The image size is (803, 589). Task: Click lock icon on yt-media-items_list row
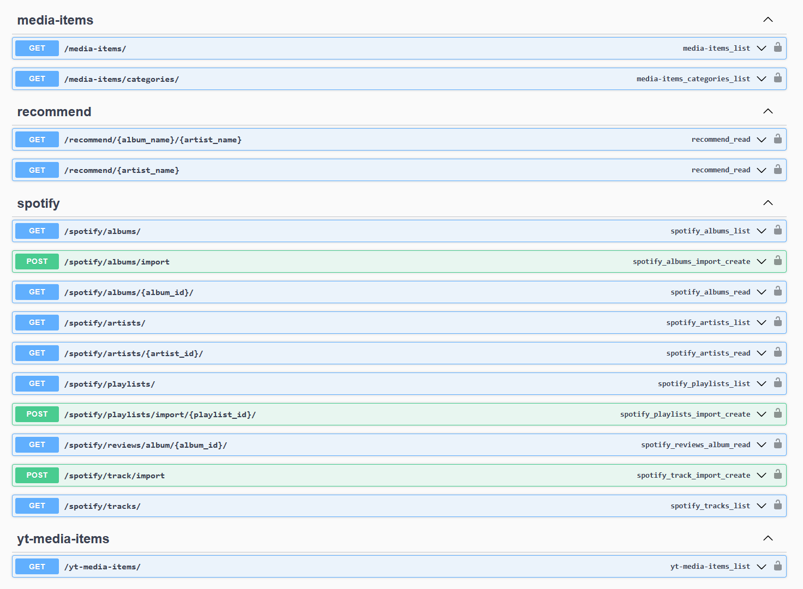click(x=778, y=566)
